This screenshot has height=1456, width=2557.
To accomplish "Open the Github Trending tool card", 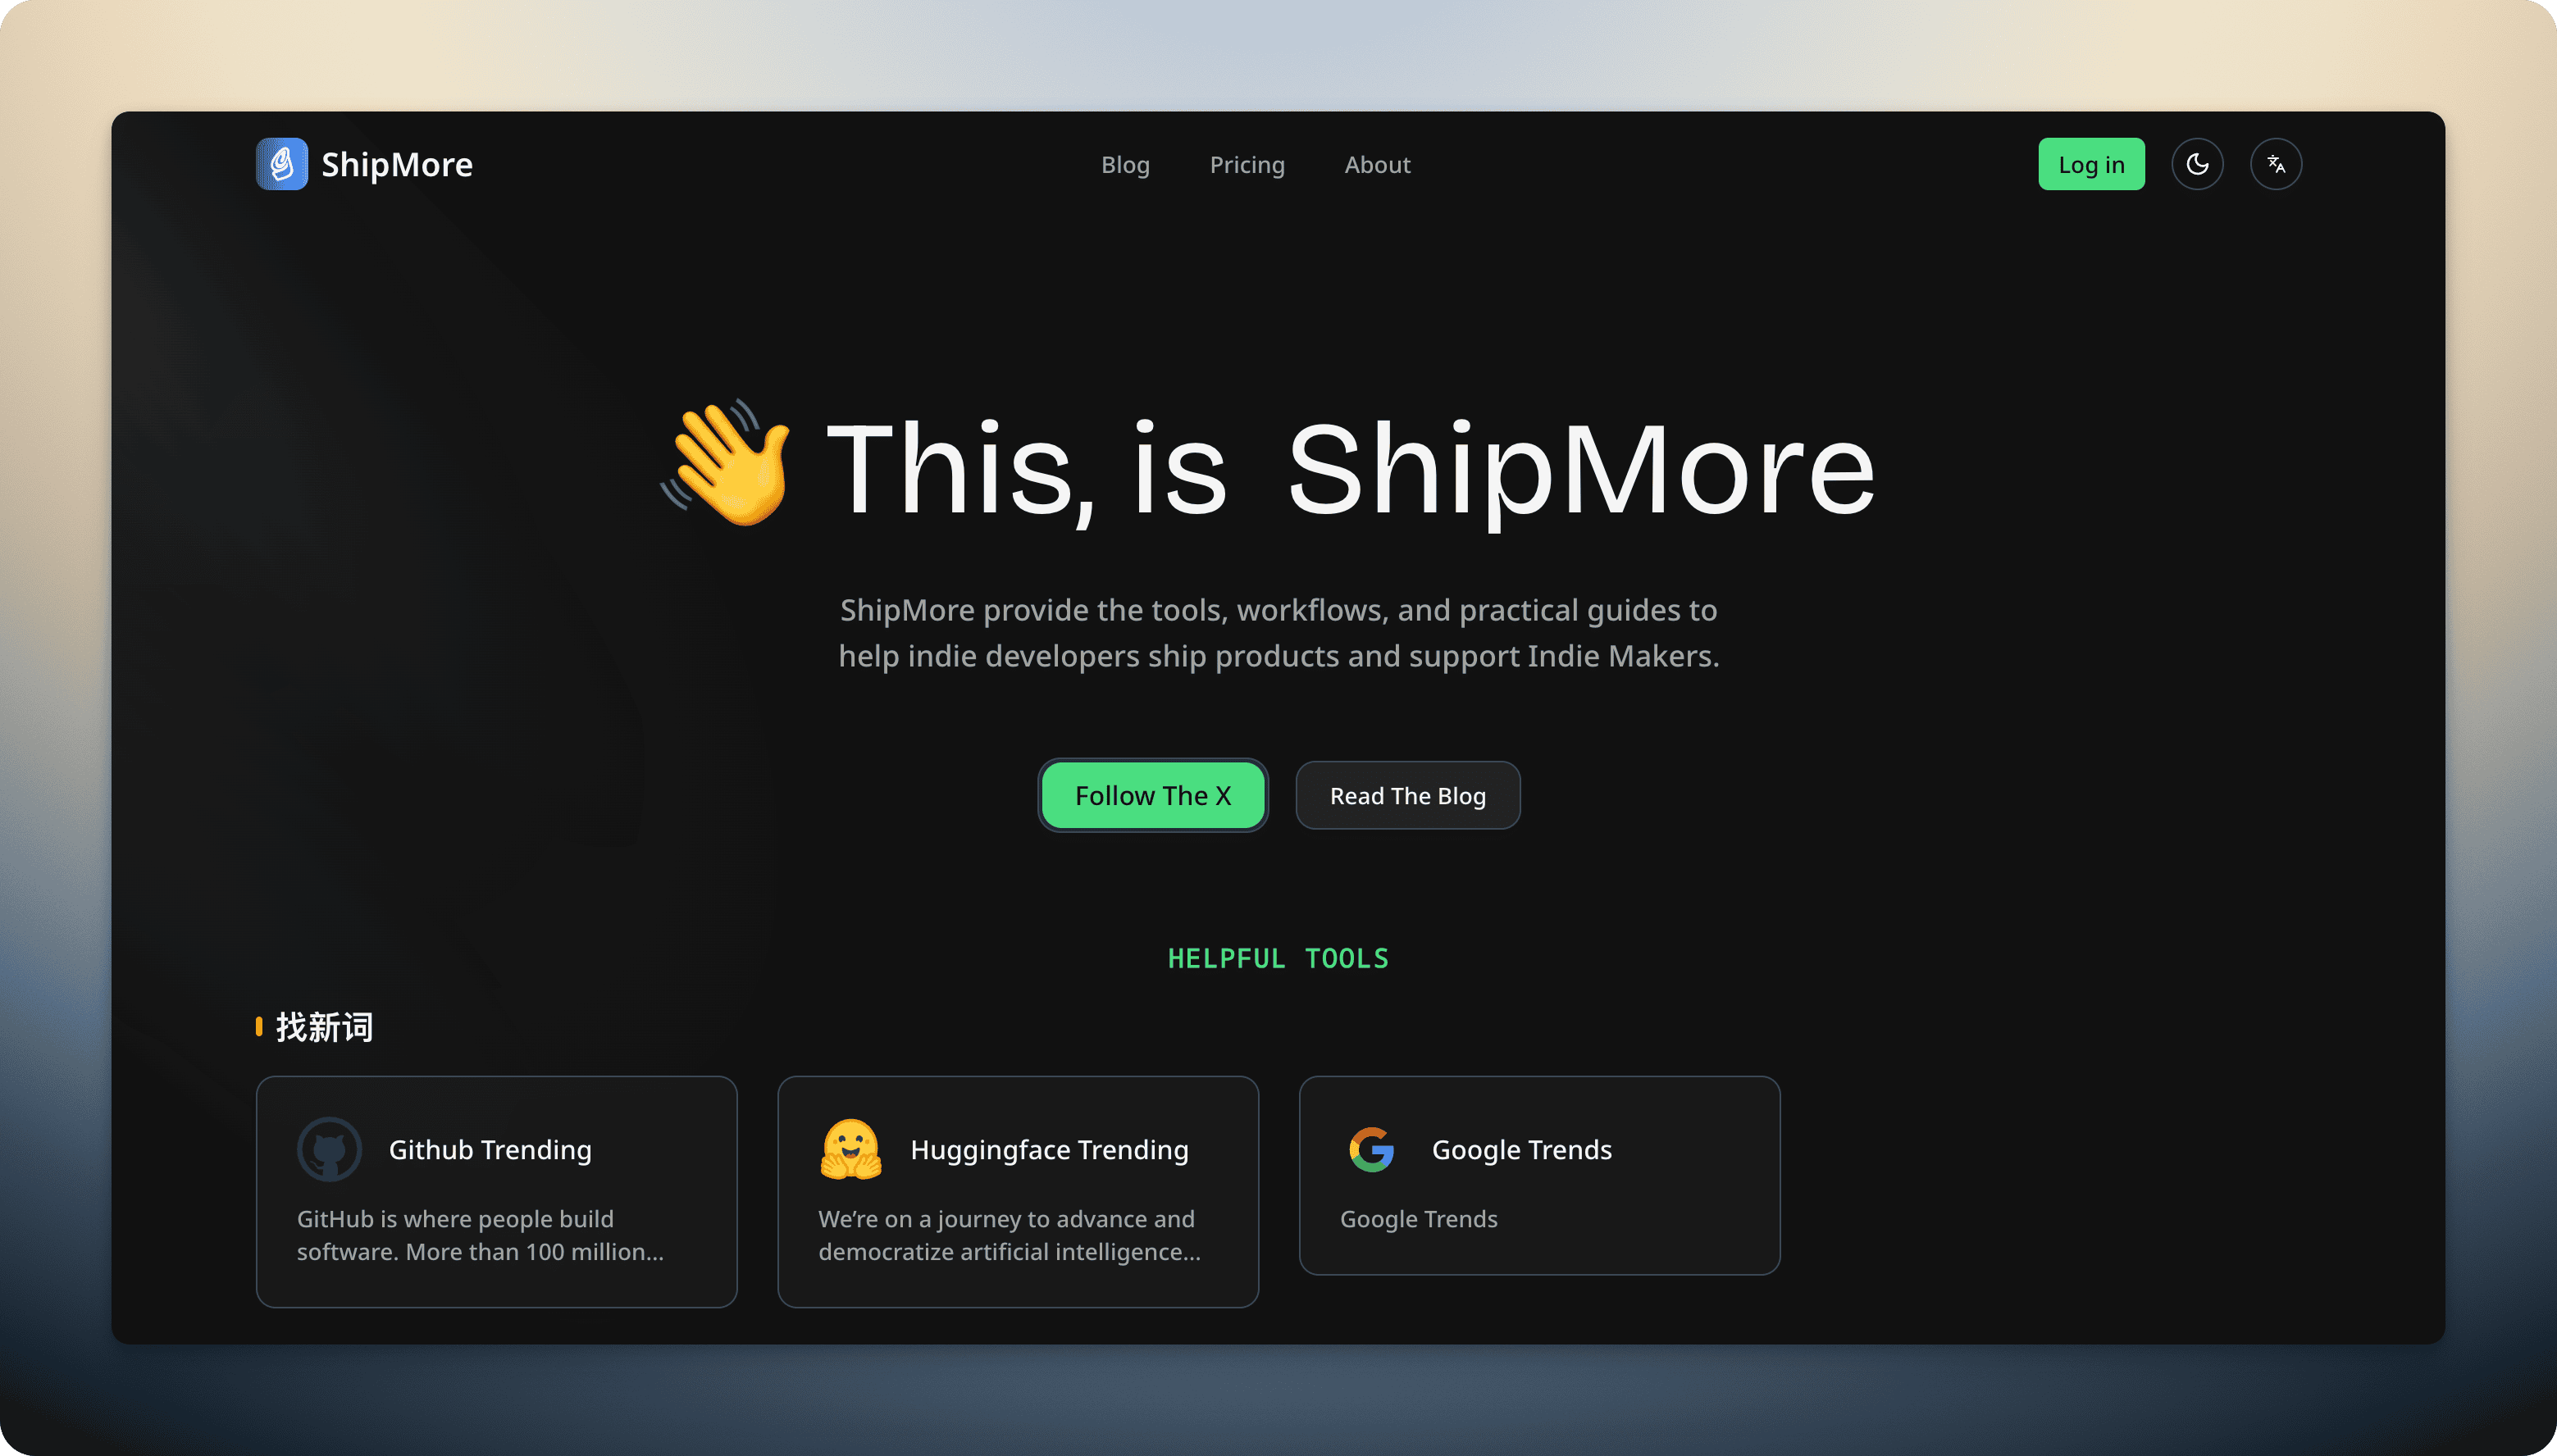I will (497, 1192).
